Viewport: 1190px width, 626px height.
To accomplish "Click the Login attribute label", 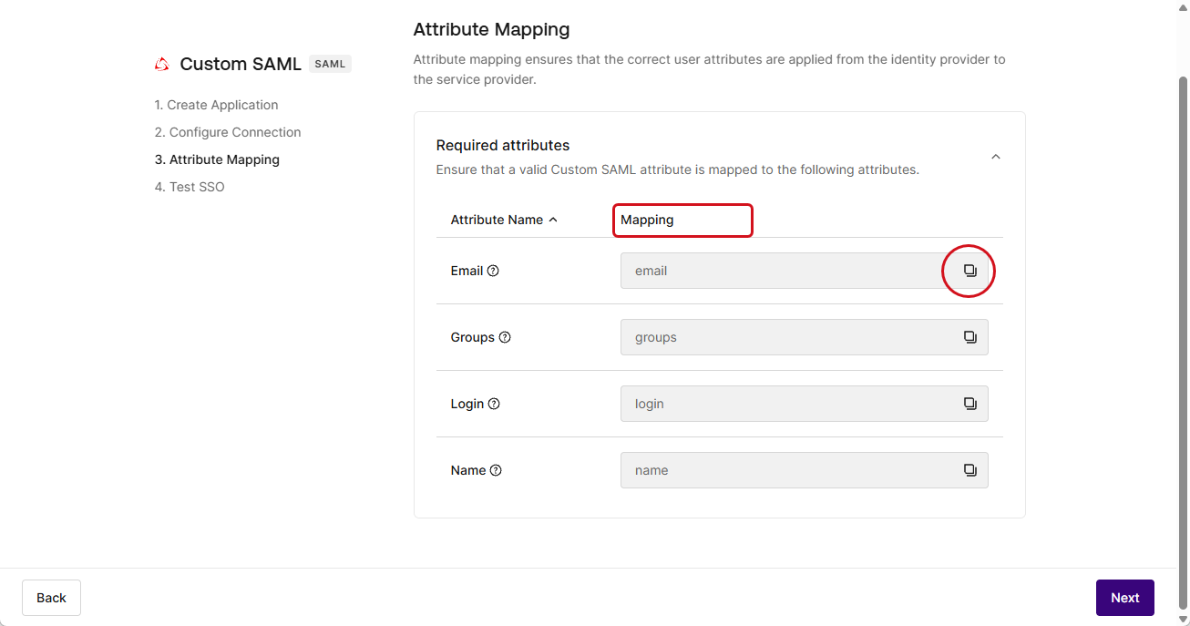I will click(467, 404).
